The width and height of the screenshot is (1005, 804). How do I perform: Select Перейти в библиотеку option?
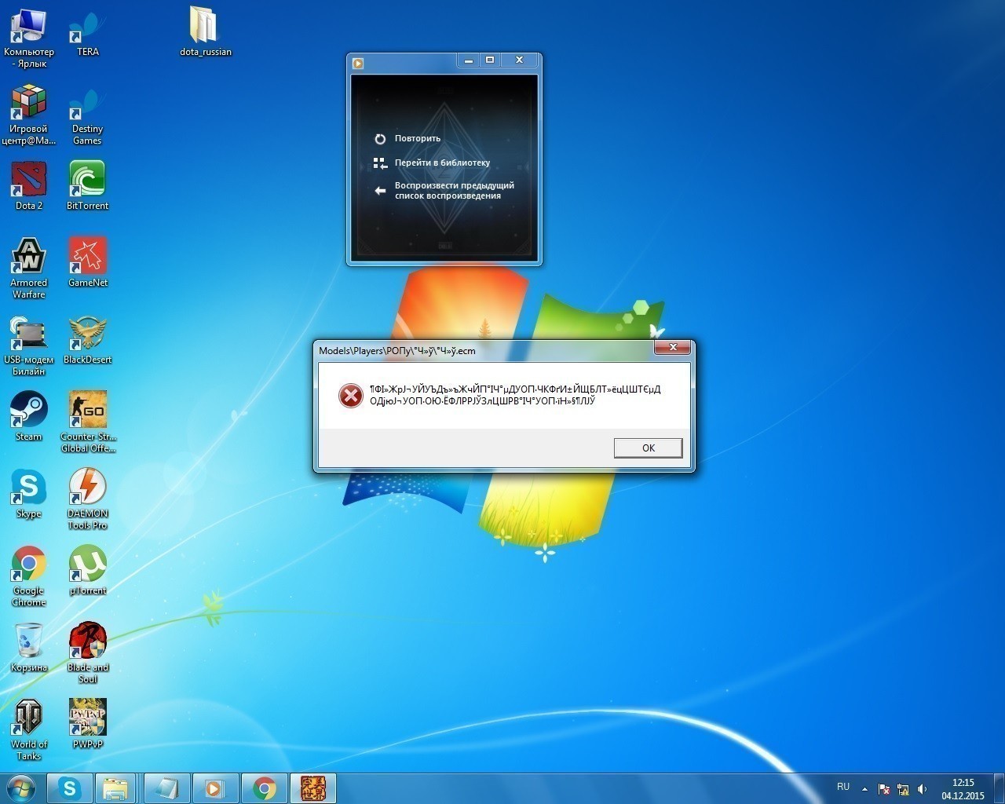click(441, 163)
